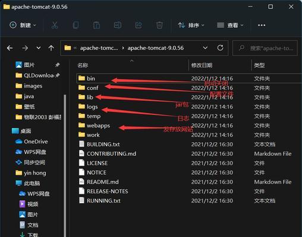This screenshot has height=237, width=302.
Task: Open the 查看 (View) dropdown
Action: click(230, 25)
